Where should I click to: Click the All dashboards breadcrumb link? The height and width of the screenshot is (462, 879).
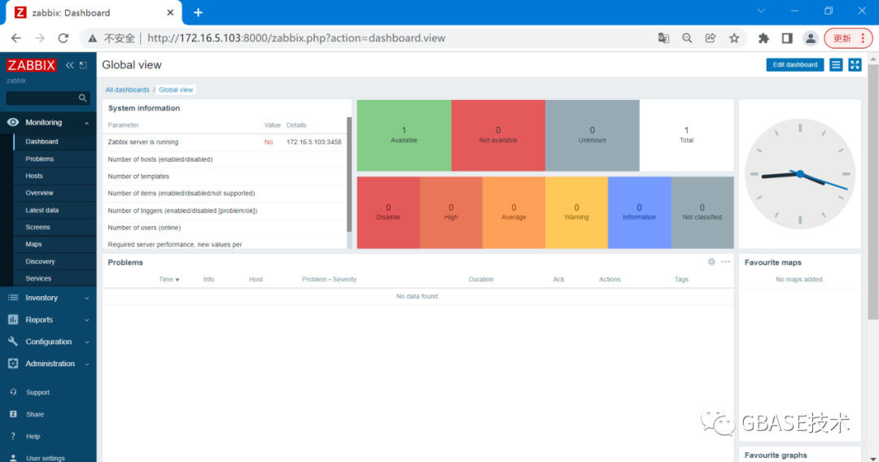[127, 89]
